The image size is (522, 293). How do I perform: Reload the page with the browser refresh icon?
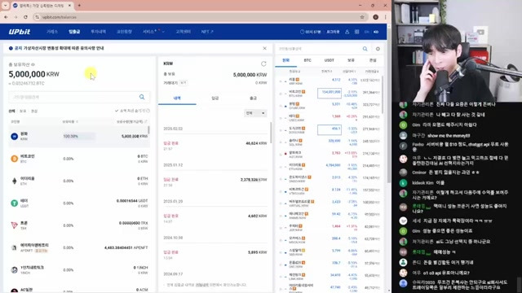(x=25, y=17)
